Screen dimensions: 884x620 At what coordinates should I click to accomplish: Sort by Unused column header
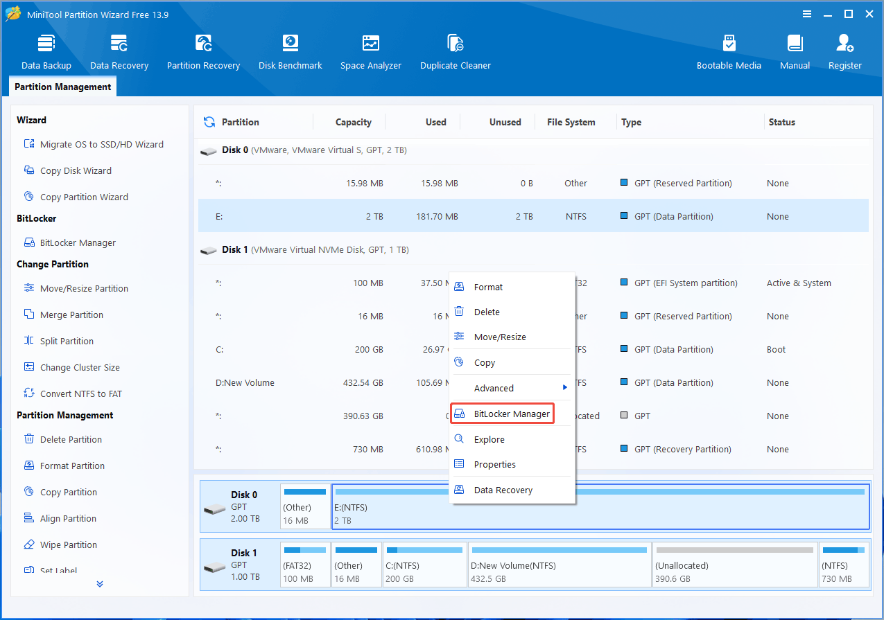[x=505, y=122]
